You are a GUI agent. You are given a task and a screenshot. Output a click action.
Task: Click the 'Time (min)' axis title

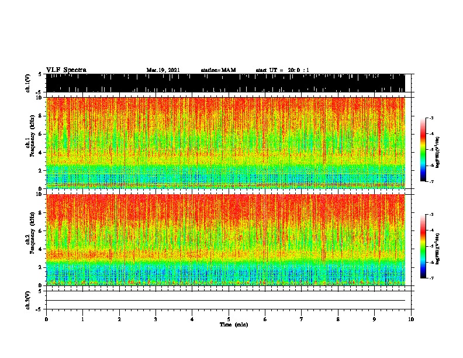click(234, 325)
